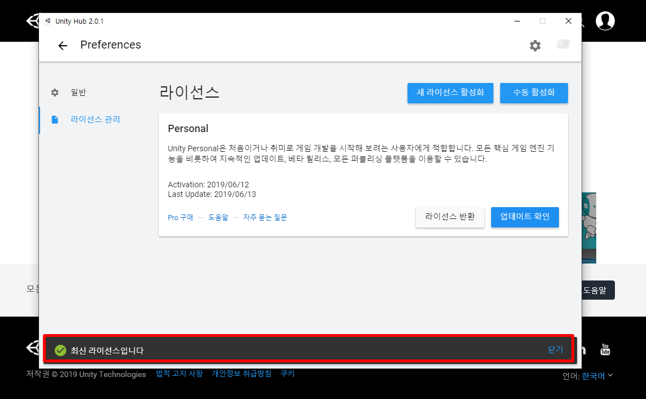Select the 일반 gear icon in sidebar

tap(55, 93)
